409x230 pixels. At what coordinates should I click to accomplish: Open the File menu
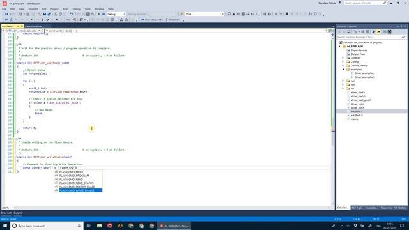(4, 9)
